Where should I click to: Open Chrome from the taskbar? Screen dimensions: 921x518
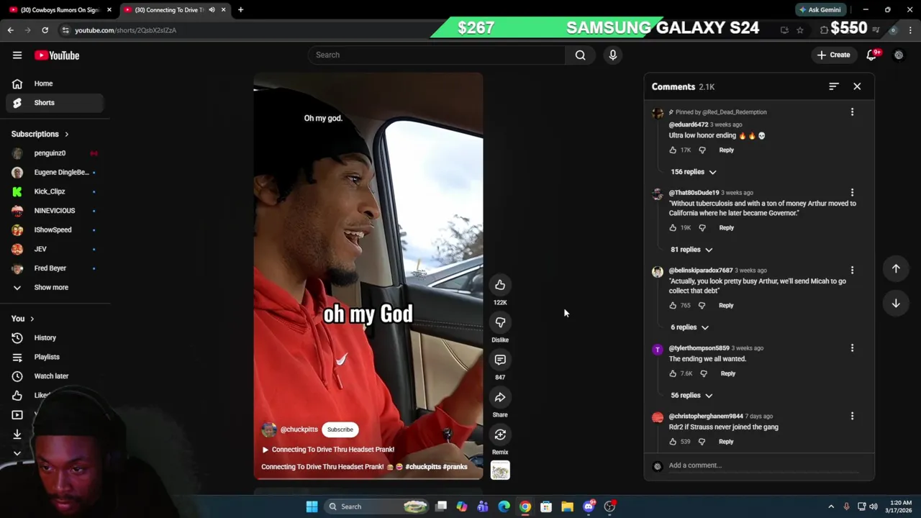click(525, 506)
